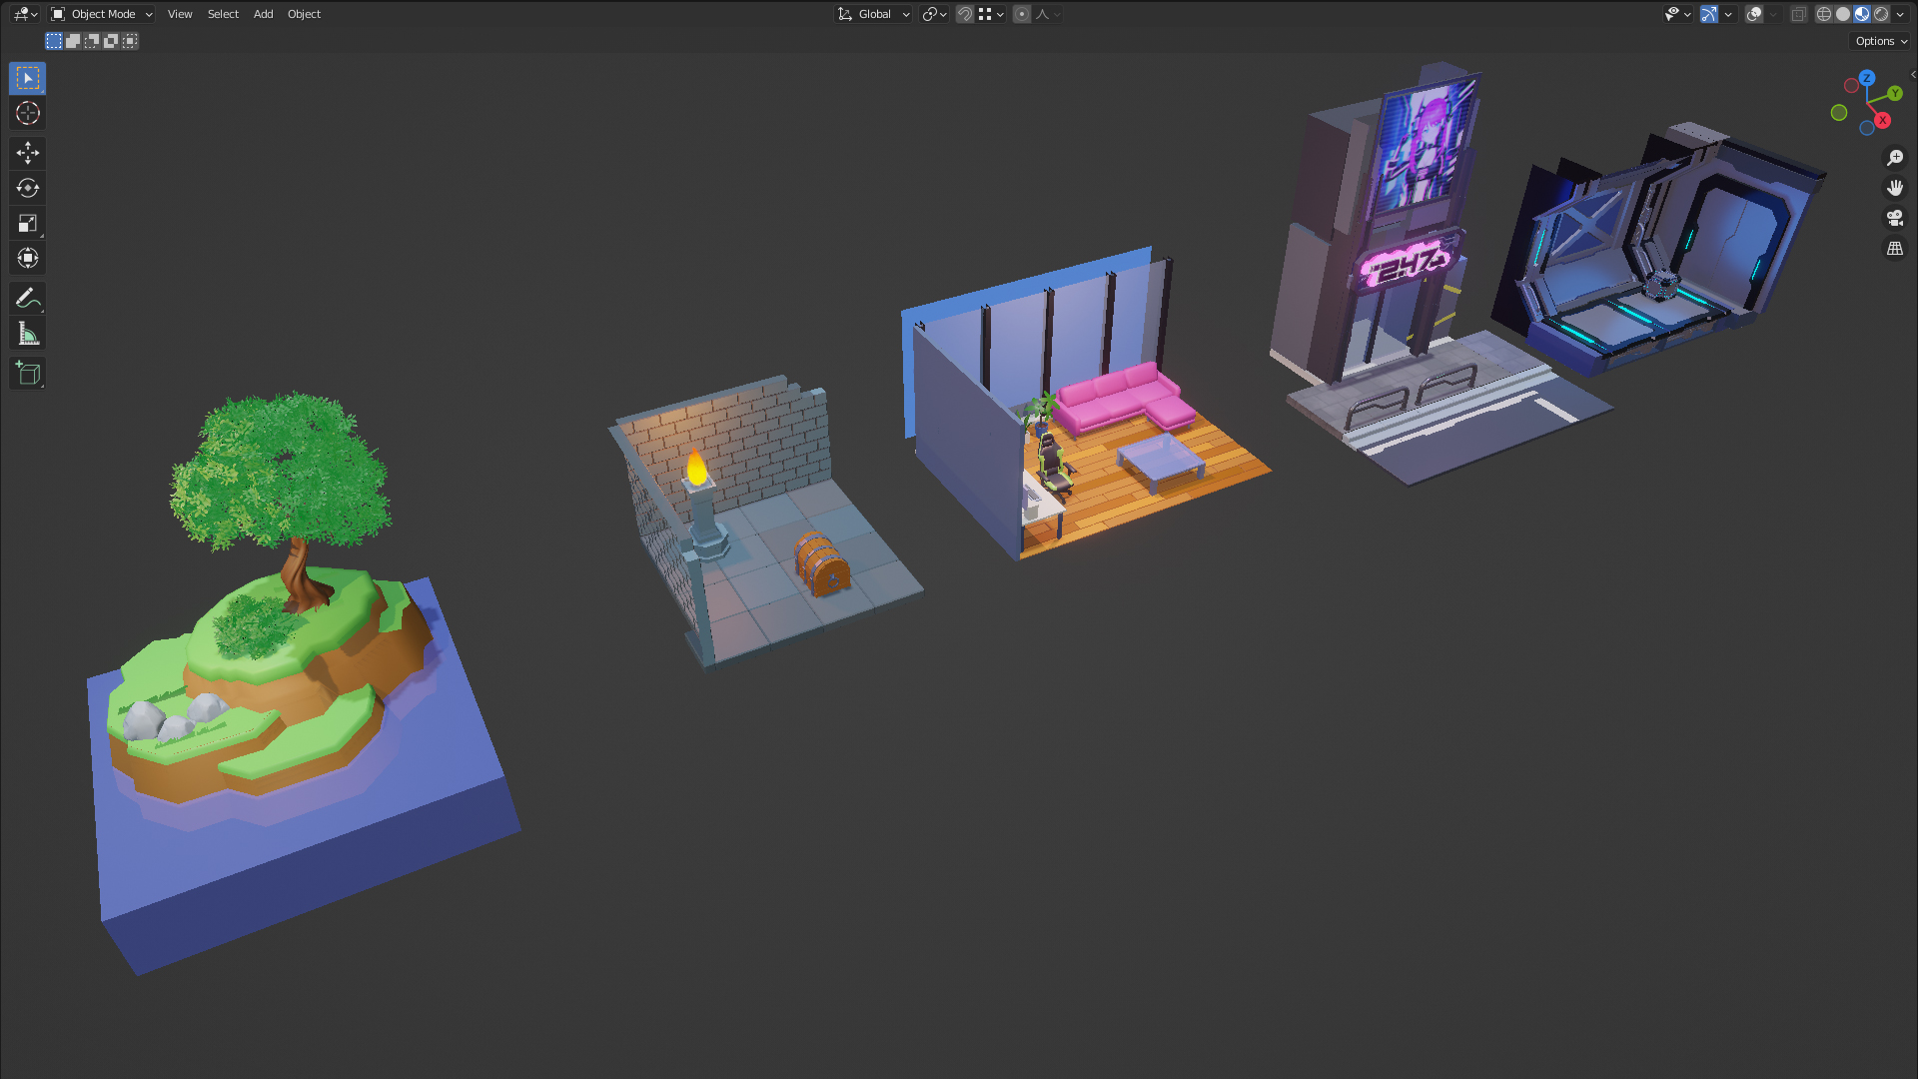
Task: Select the Add Cube tool
Action: [x=28, y=374]
